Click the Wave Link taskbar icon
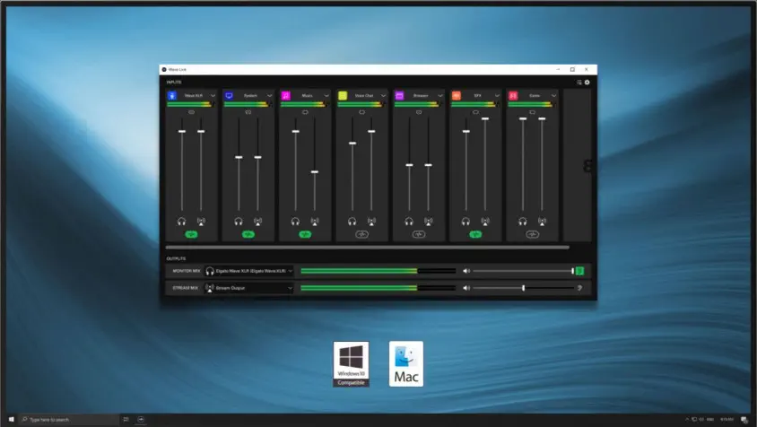Screen dimensions: 757x427 pos(141,419)
